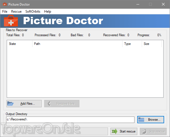
Task: Sort the list by Size column
Action: [152, 44]
